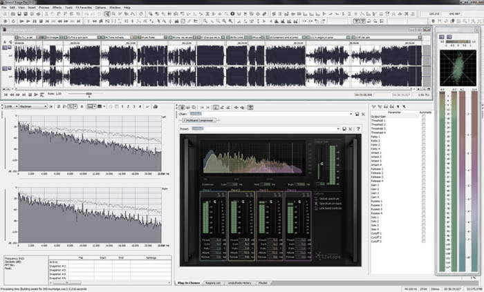
Task: Enable the Global spectrum option
Action: pyautogui.click(x=316, y=199)
